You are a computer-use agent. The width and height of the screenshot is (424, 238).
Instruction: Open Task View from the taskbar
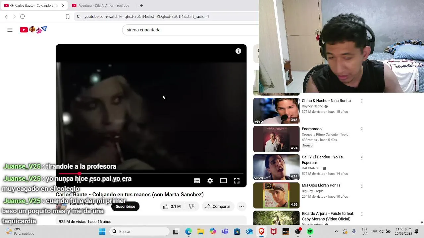(x=176, y=232)
